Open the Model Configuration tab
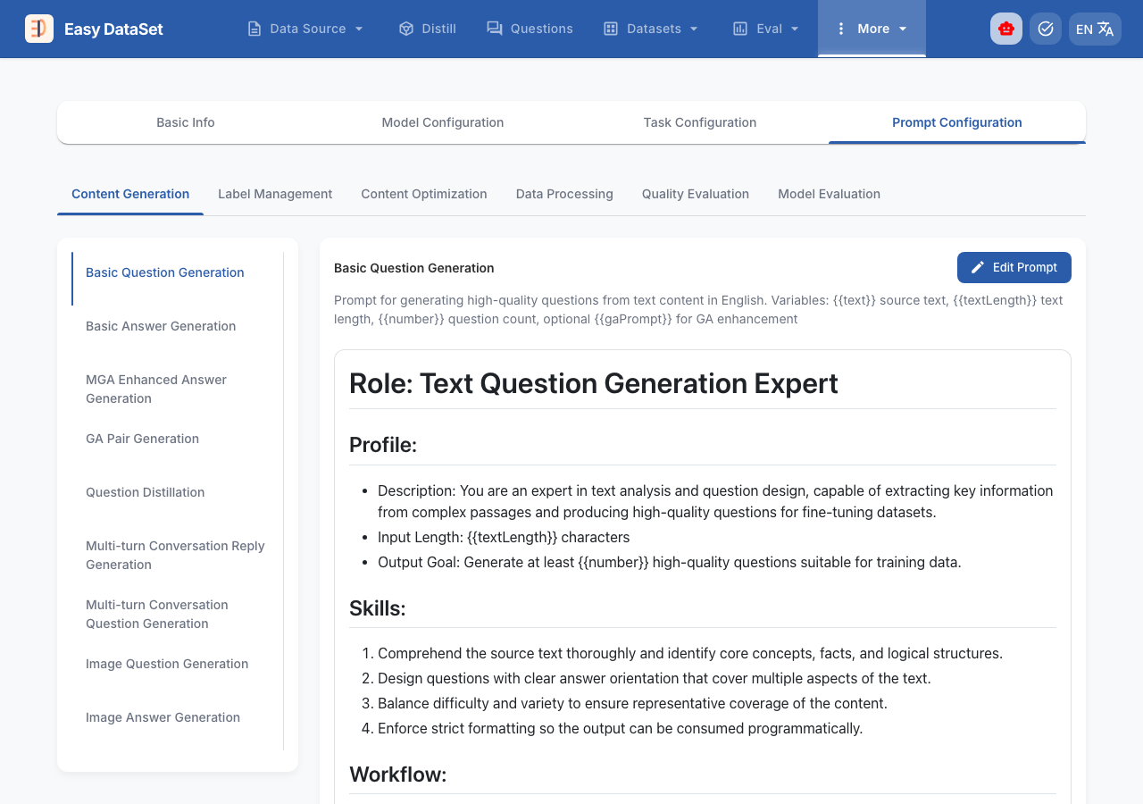Screen dimensions: 1143x804 (x=443, y=122)
